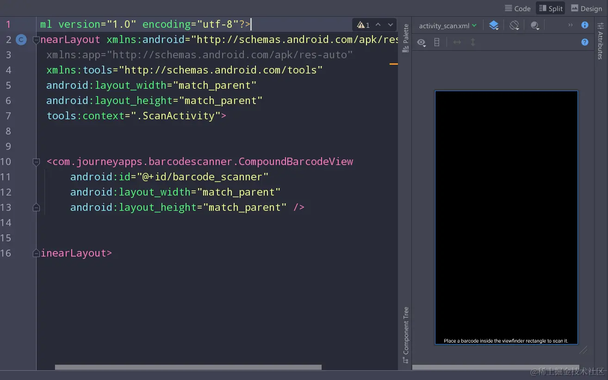Go to previous highlighted problem arrow
The width and height of the screenshot is (608, 380).
point(378,25)
